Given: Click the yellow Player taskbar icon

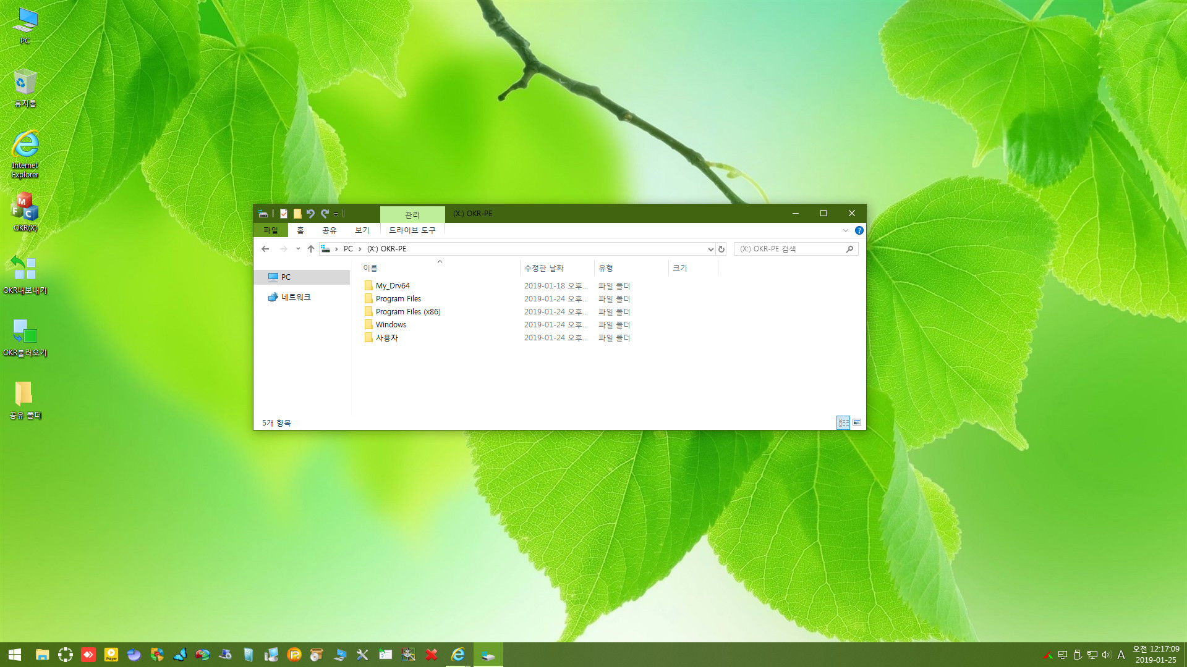Looking at the screenshot, I should point(111,655).
